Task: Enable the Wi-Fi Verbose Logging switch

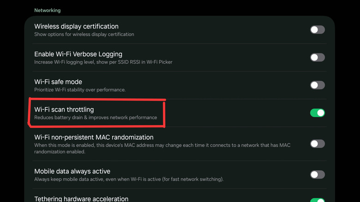Action: click(x=317, y=57)
